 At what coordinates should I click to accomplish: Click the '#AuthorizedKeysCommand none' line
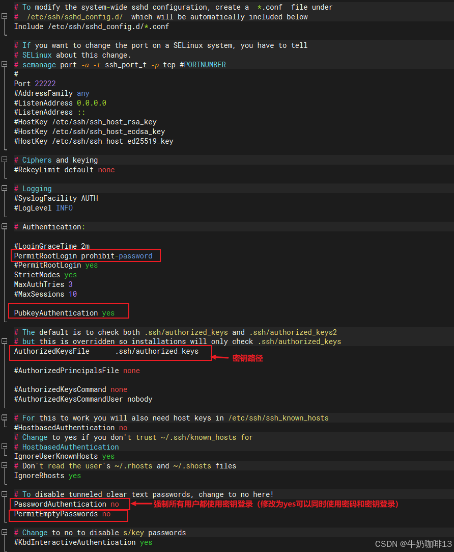pos(71,389)
